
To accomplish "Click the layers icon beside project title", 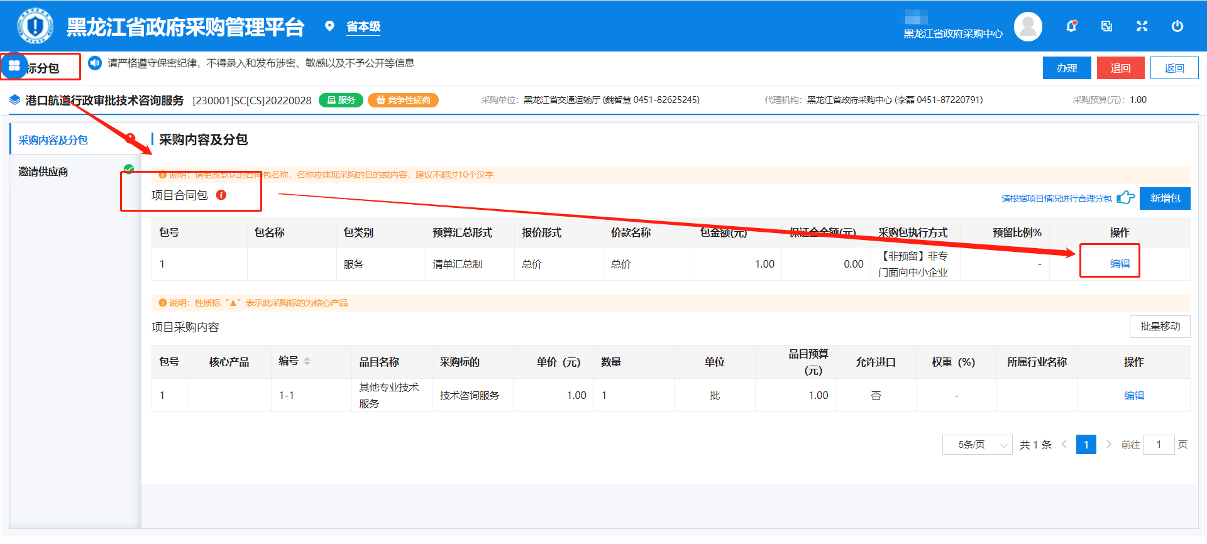I will click(15, 100).
